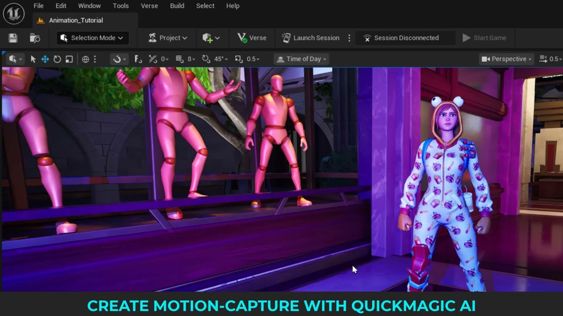Open the Perspective viewport type dropdown
The width and height of the screenshot is (563, 316).
[x=506, y=59]
